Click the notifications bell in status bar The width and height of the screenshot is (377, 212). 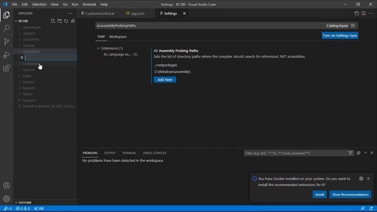click(x=371, y=208)
